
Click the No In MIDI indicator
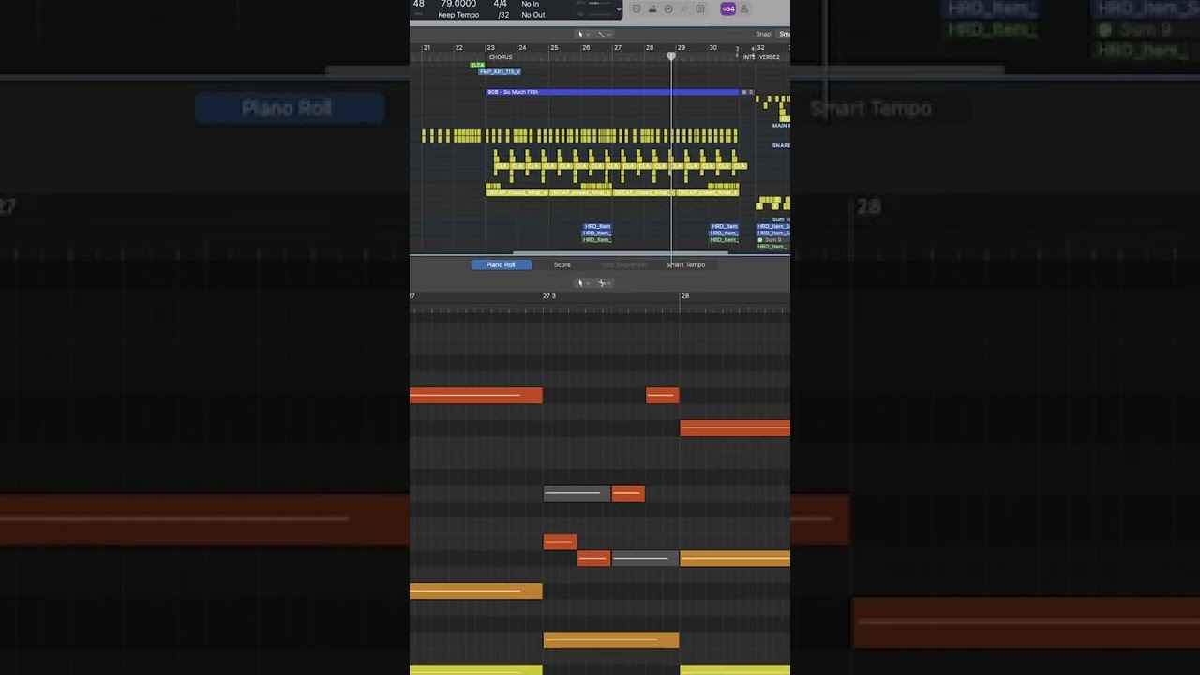click(x=530, y=4)
